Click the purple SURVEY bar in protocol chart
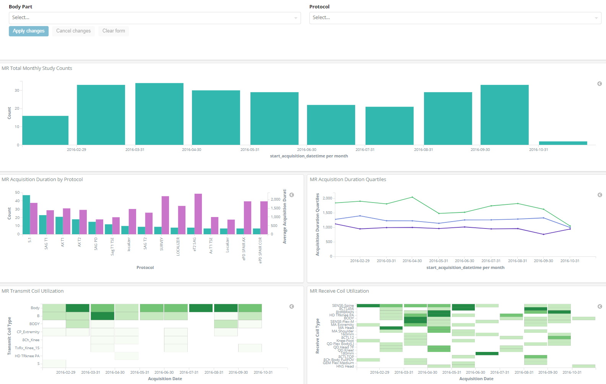 [x=165, y=215]
